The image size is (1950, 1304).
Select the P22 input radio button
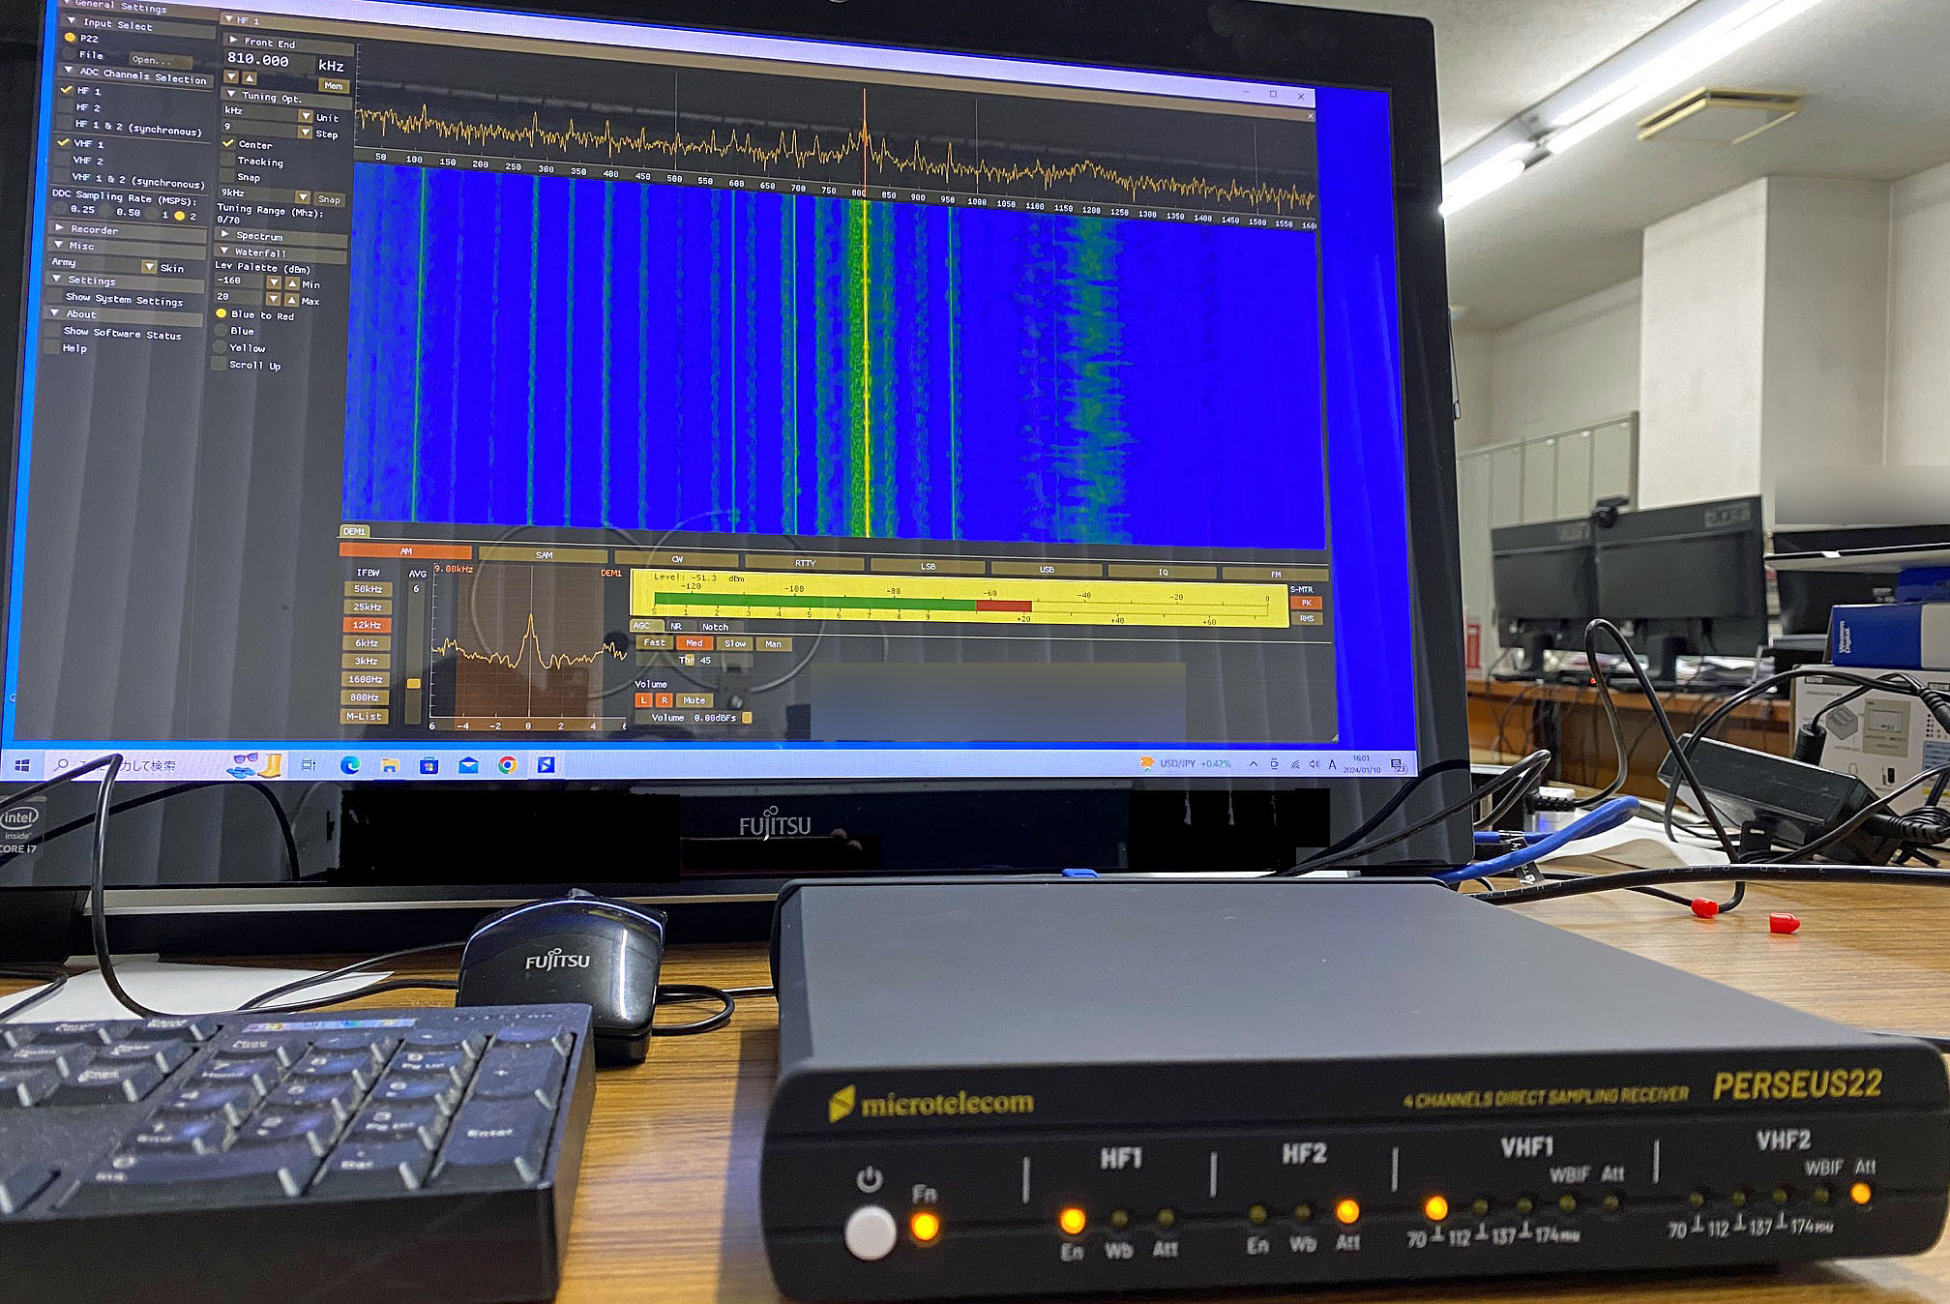click(x=70, y=38)
